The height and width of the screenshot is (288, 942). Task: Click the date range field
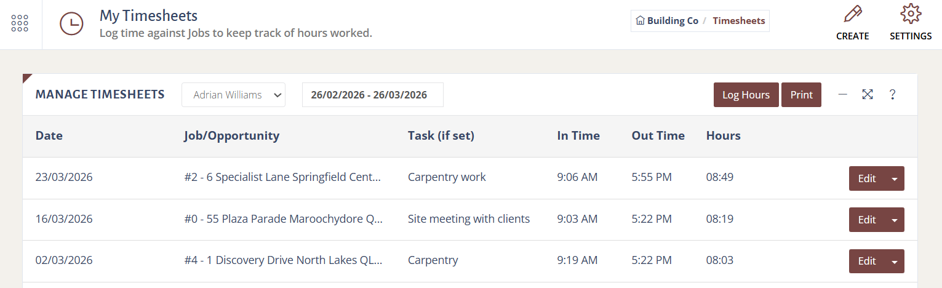372,95
